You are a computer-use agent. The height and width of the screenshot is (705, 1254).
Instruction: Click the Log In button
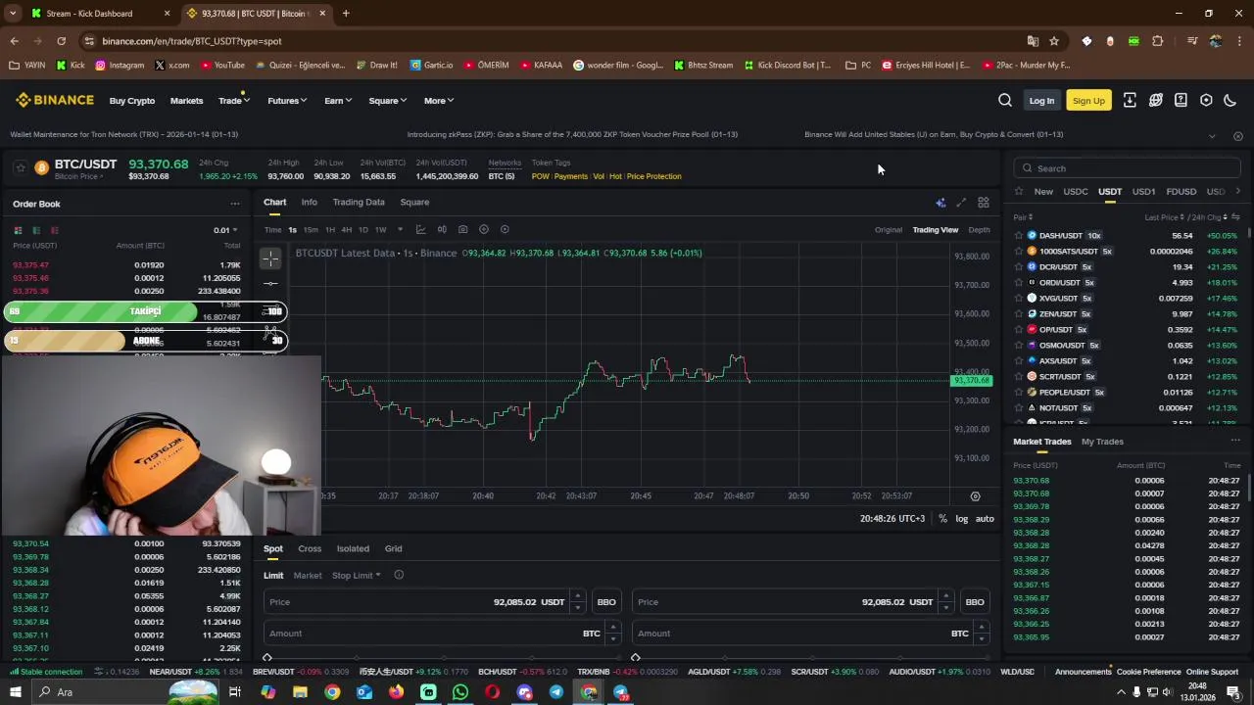click(x=1041, y=101)
